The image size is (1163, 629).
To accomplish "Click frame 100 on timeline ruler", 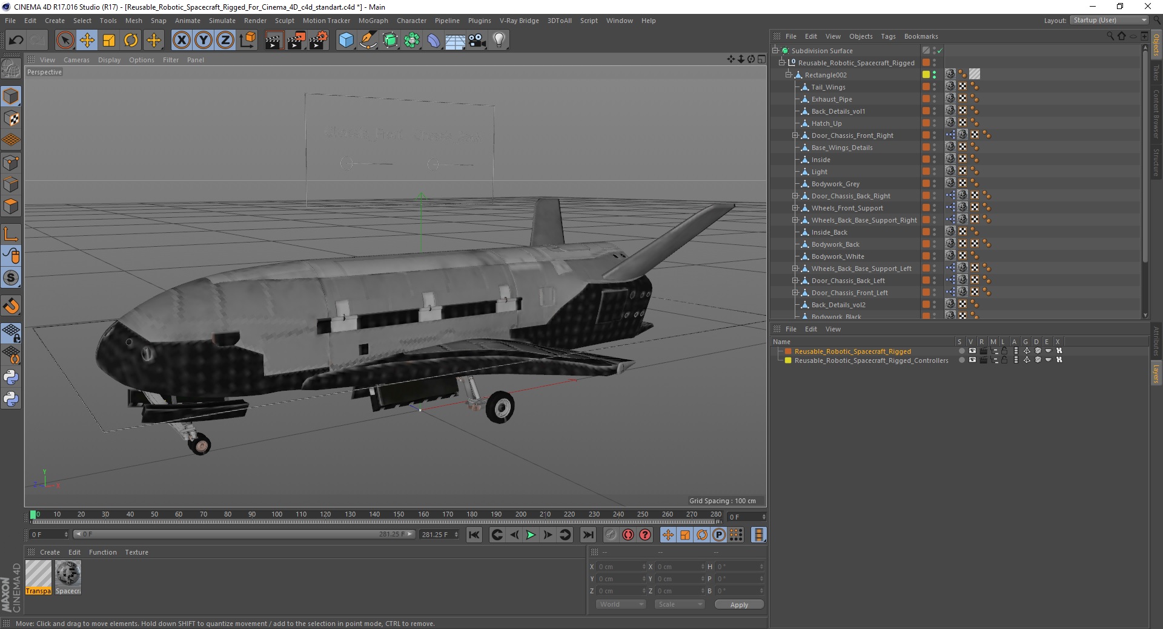I will (277, 515).
